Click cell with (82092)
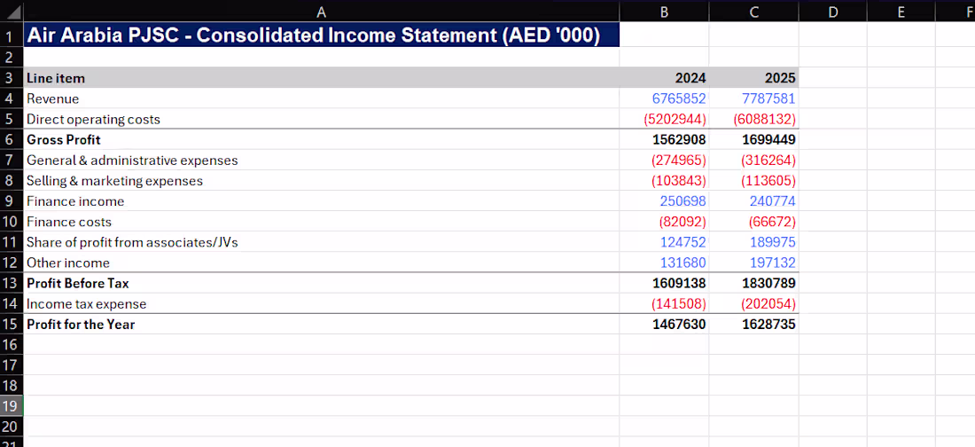Screen dimensions: 975x447 [x=664, y=222]
